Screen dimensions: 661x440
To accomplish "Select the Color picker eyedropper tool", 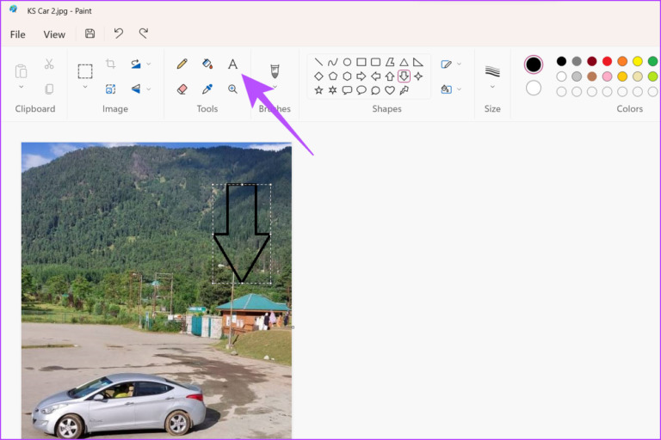I will point(207,89).
